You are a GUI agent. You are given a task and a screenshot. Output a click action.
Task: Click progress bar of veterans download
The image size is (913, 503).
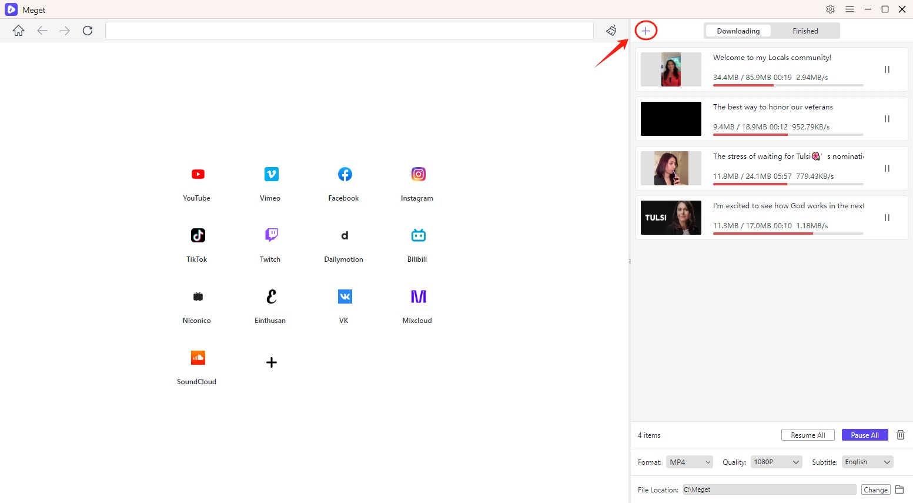click(788, 135)
